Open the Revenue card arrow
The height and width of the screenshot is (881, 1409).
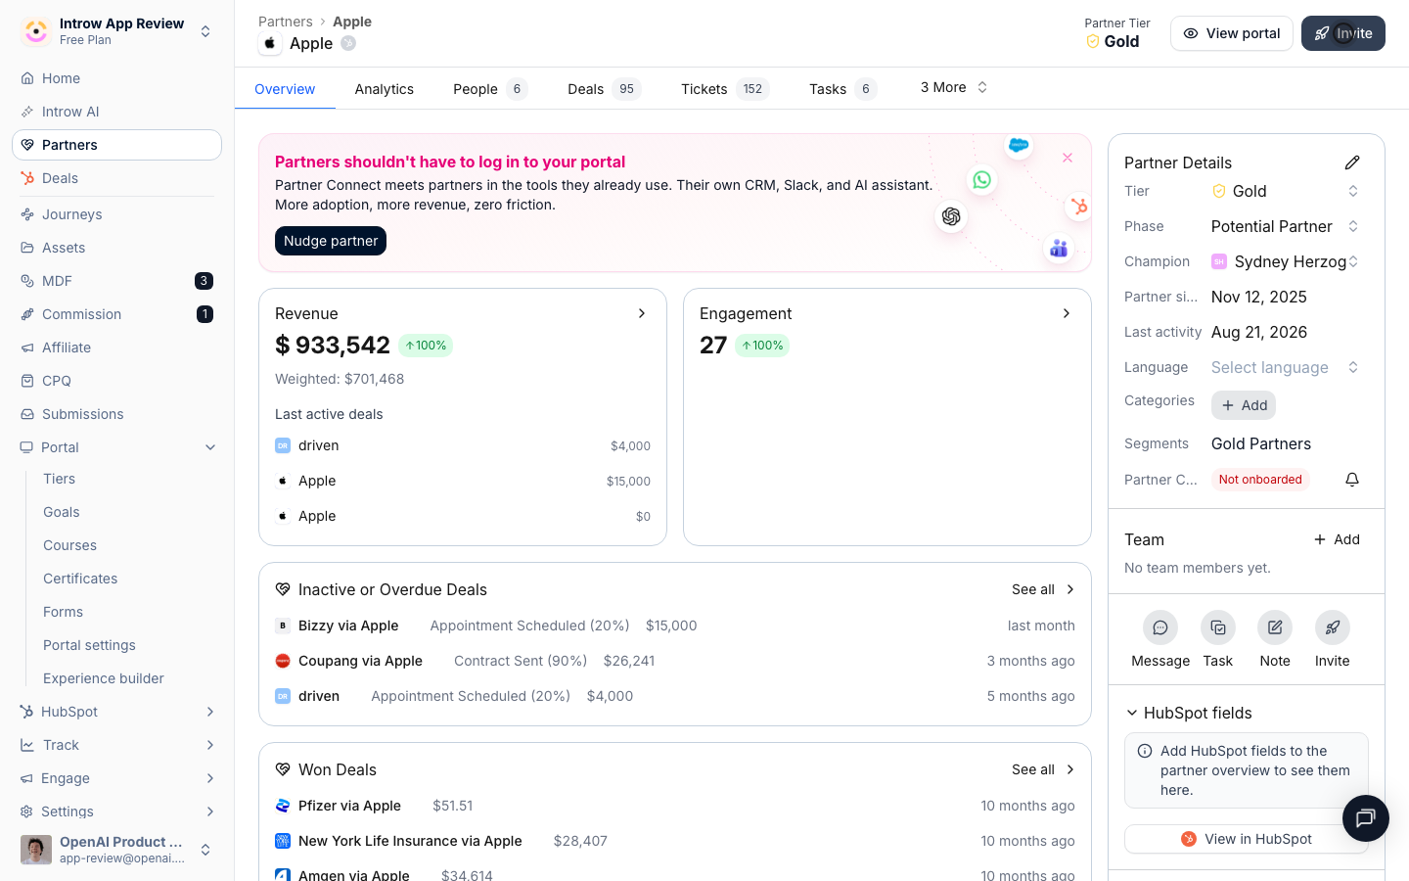[642, 313]
